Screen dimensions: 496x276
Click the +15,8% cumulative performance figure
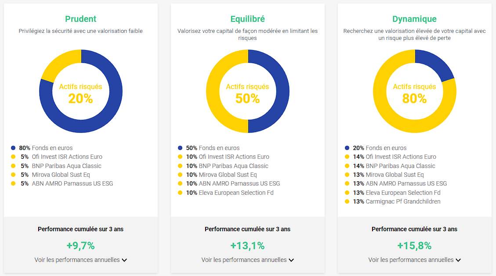tap(414, 246)
